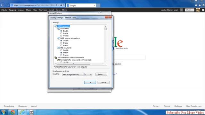The height and width of the screenshot is (115, 205).
Task: Select Disable under XAML browser applications
Action: [61, 41]
